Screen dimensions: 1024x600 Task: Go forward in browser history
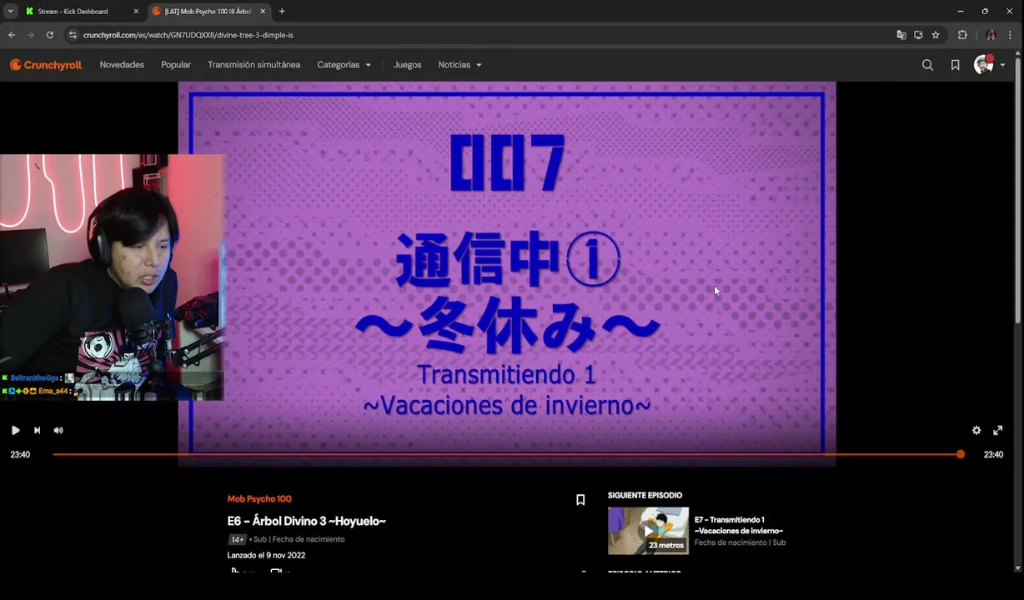[x=31, y=35]
